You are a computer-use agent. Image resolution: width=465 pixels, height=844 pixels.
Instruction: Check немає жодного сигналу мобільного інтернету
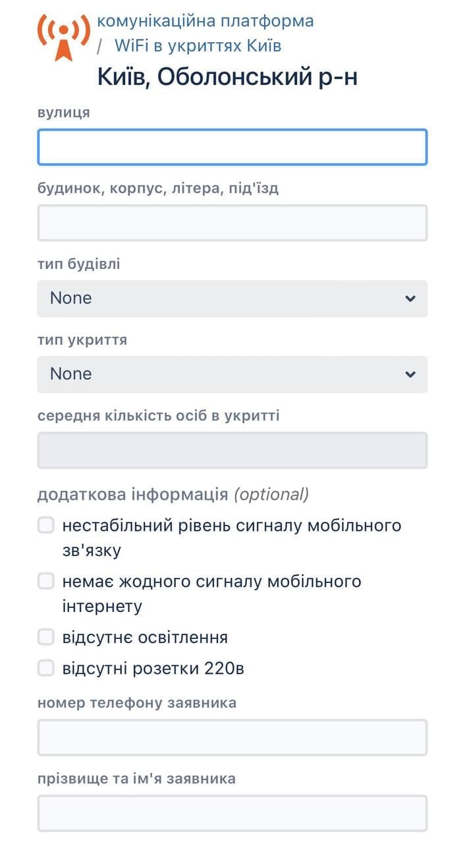[x=45, y=581]
